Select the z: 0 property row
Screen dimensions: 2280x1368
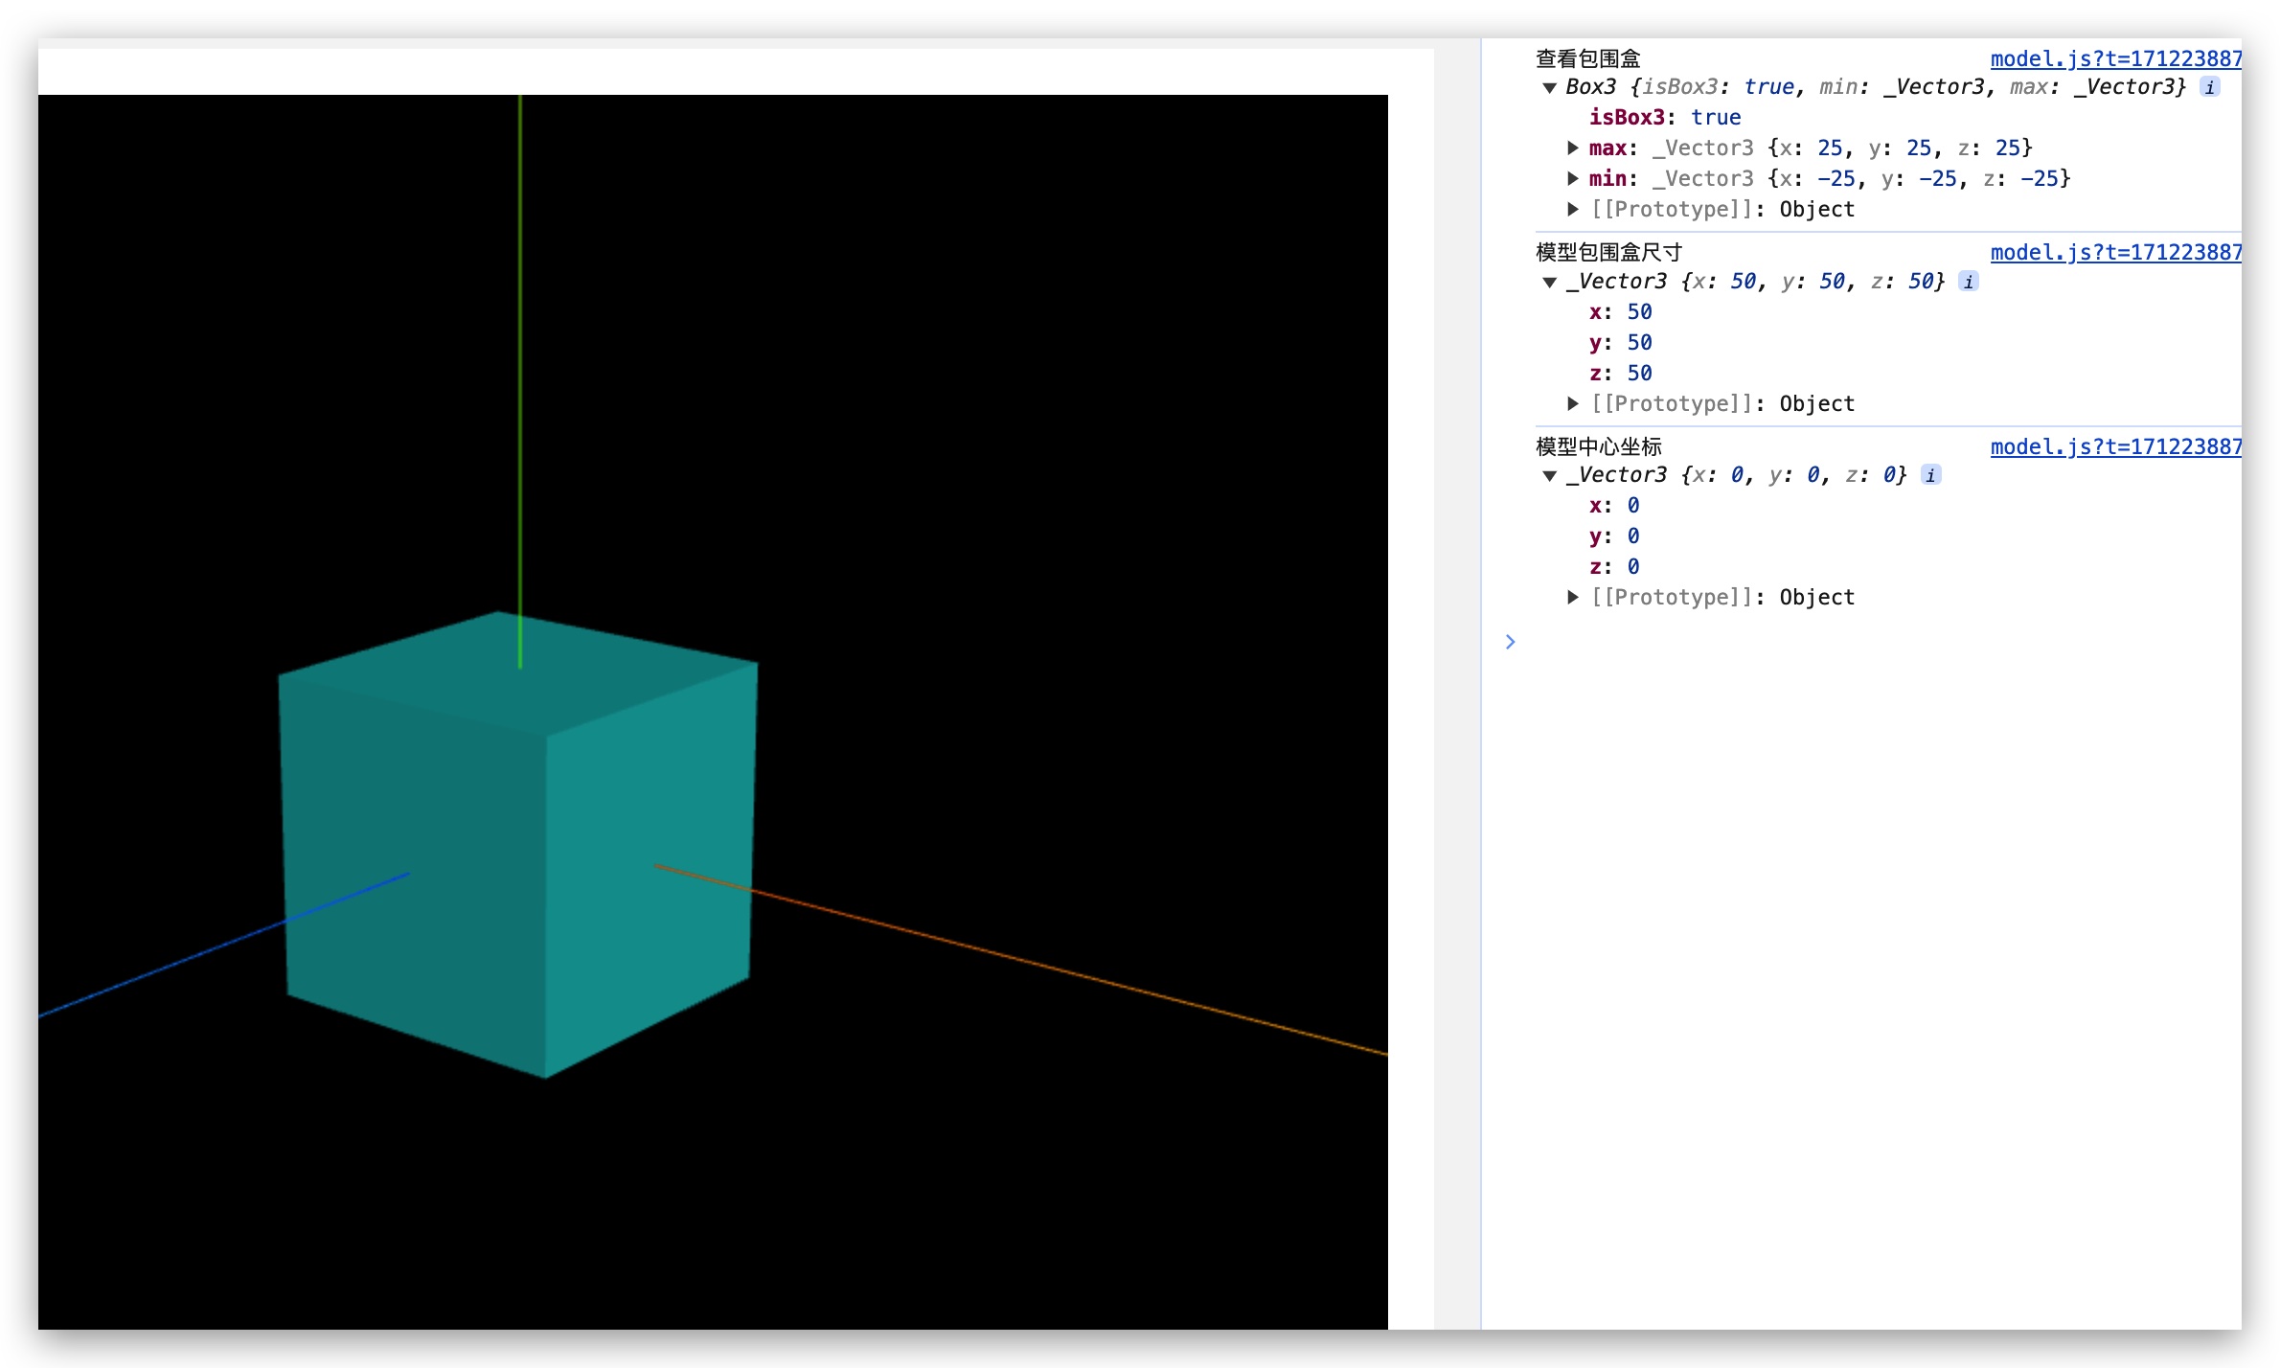[x=1614, y=566]
